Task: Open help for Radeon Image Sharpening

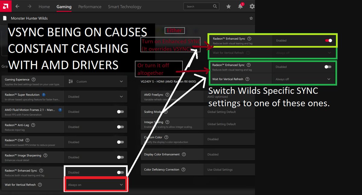Action: (45, 156)
